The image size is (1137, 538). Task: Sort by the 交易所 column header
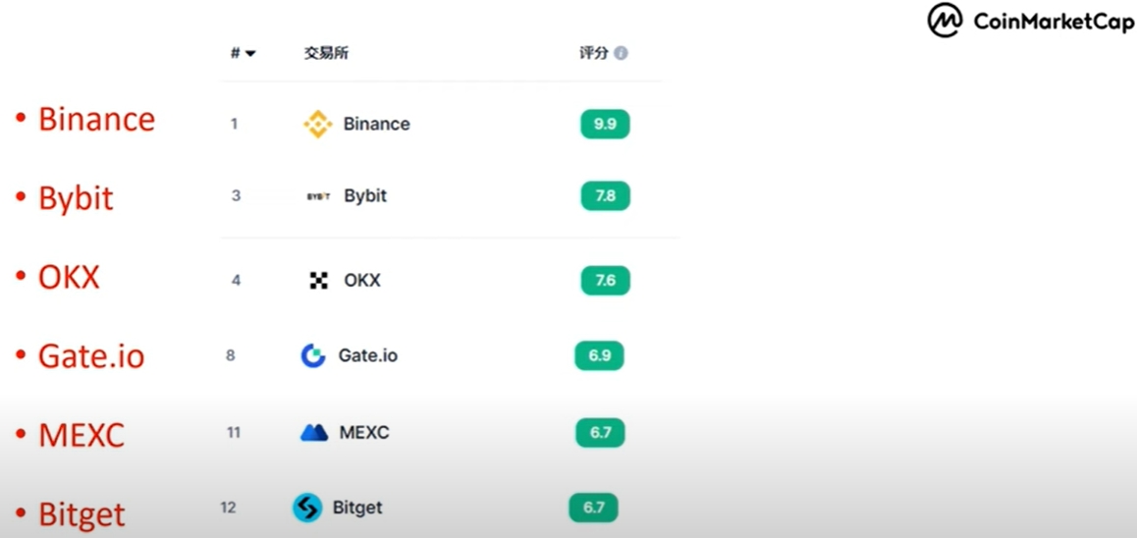[x=326, y=54]
